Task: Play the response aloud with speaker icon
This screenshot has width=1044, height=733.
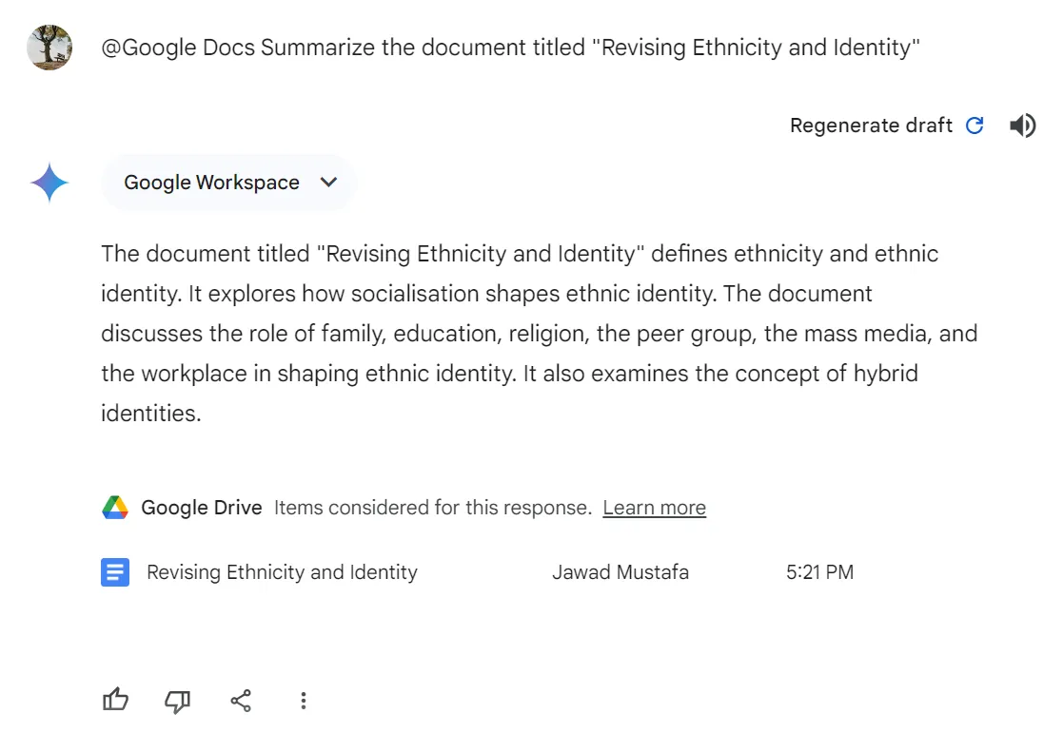Action: pyautogui.click(x=1022, y=125)
